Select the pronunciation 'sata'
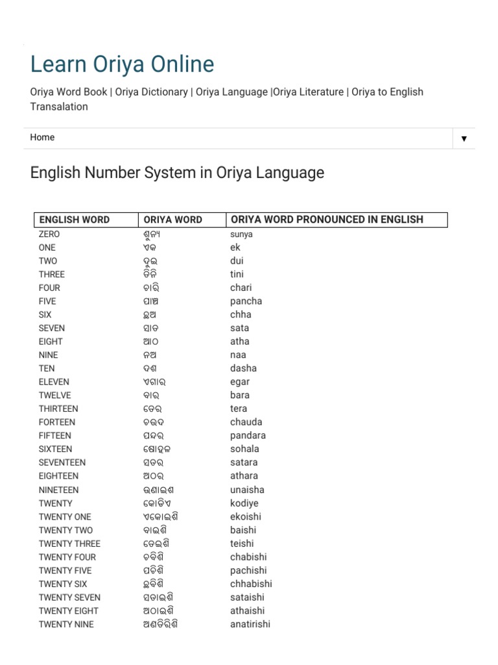The image size is (498, 665). click(240, 328)
